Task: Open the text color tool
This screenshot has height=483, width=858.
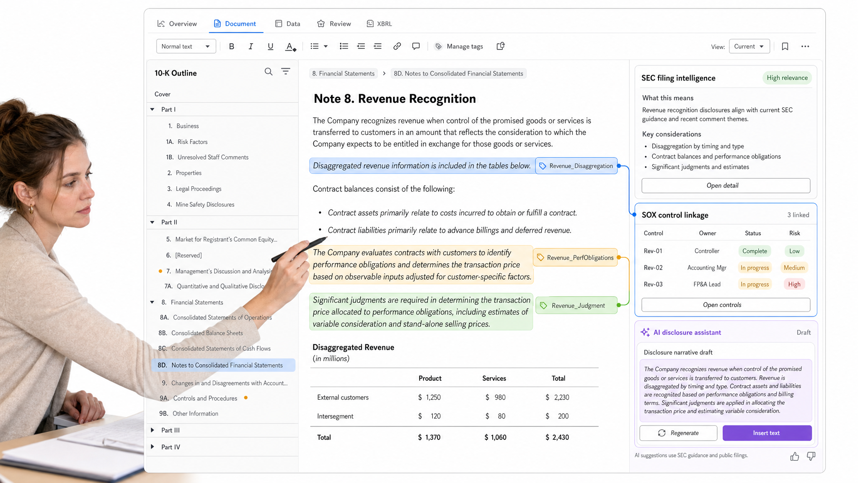Action: pos(290,47)
